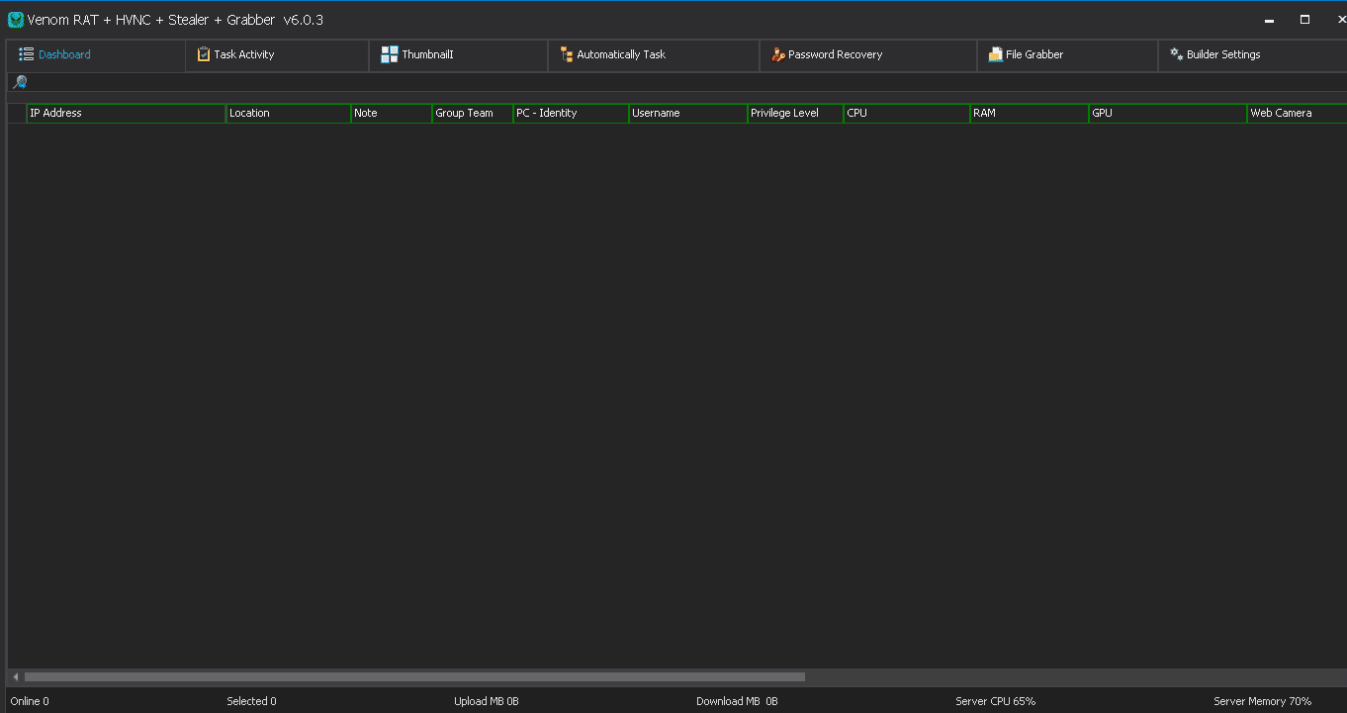The height and width of the screenshot is (713, 1347).
Task: Click the Dashboard list icon
Action: tap(27, 54)
